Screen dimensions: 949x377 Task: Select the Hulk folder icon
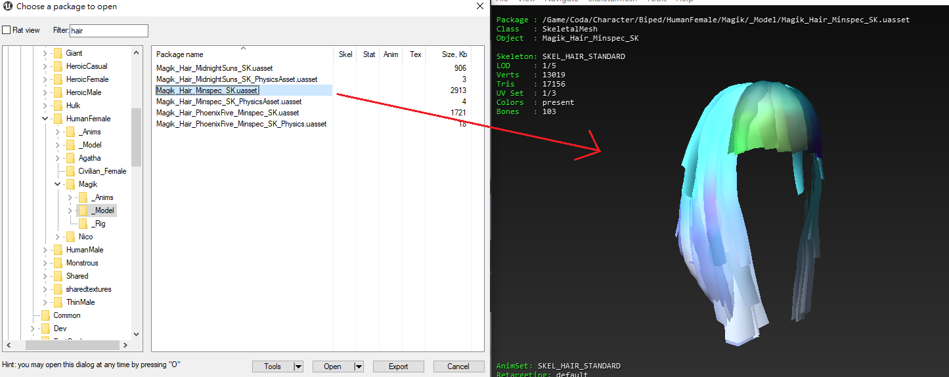click(x=58, y=106)
